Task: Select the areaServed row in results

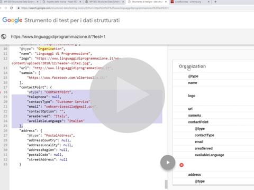Action: point(213,148)
